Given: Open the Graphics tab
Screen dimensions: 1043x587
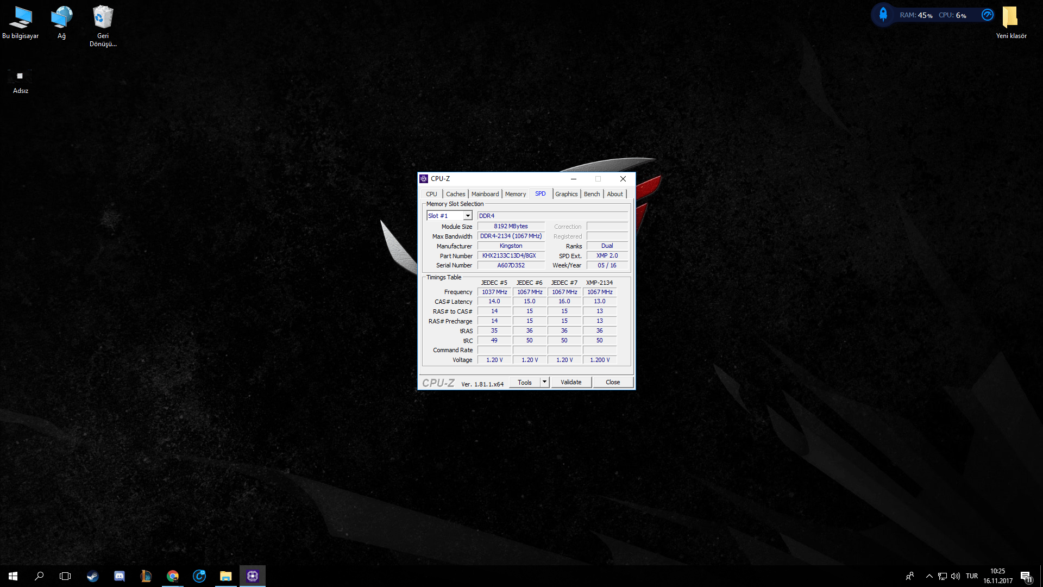Looking at the screenshot, I should pyautogui.click(x=566, y=194).
